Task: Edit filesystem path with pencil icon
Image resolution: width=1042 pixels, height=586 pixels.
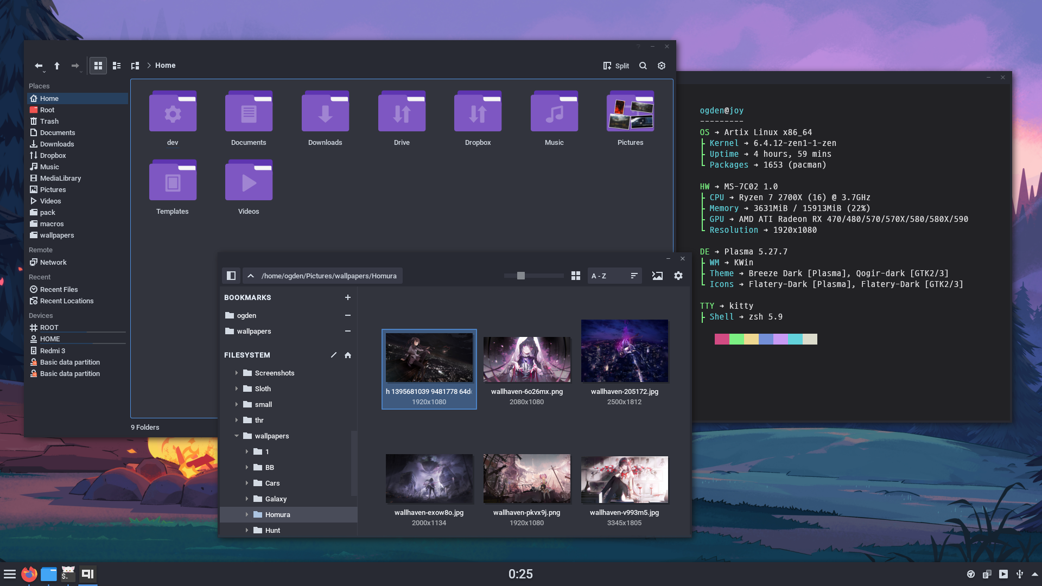Action: tap(333, 355)
